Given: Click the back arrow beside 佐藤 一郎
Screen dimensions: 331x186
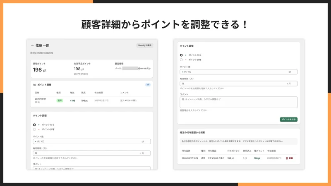Looking at the screenshot, I should (x=33, y=45).
